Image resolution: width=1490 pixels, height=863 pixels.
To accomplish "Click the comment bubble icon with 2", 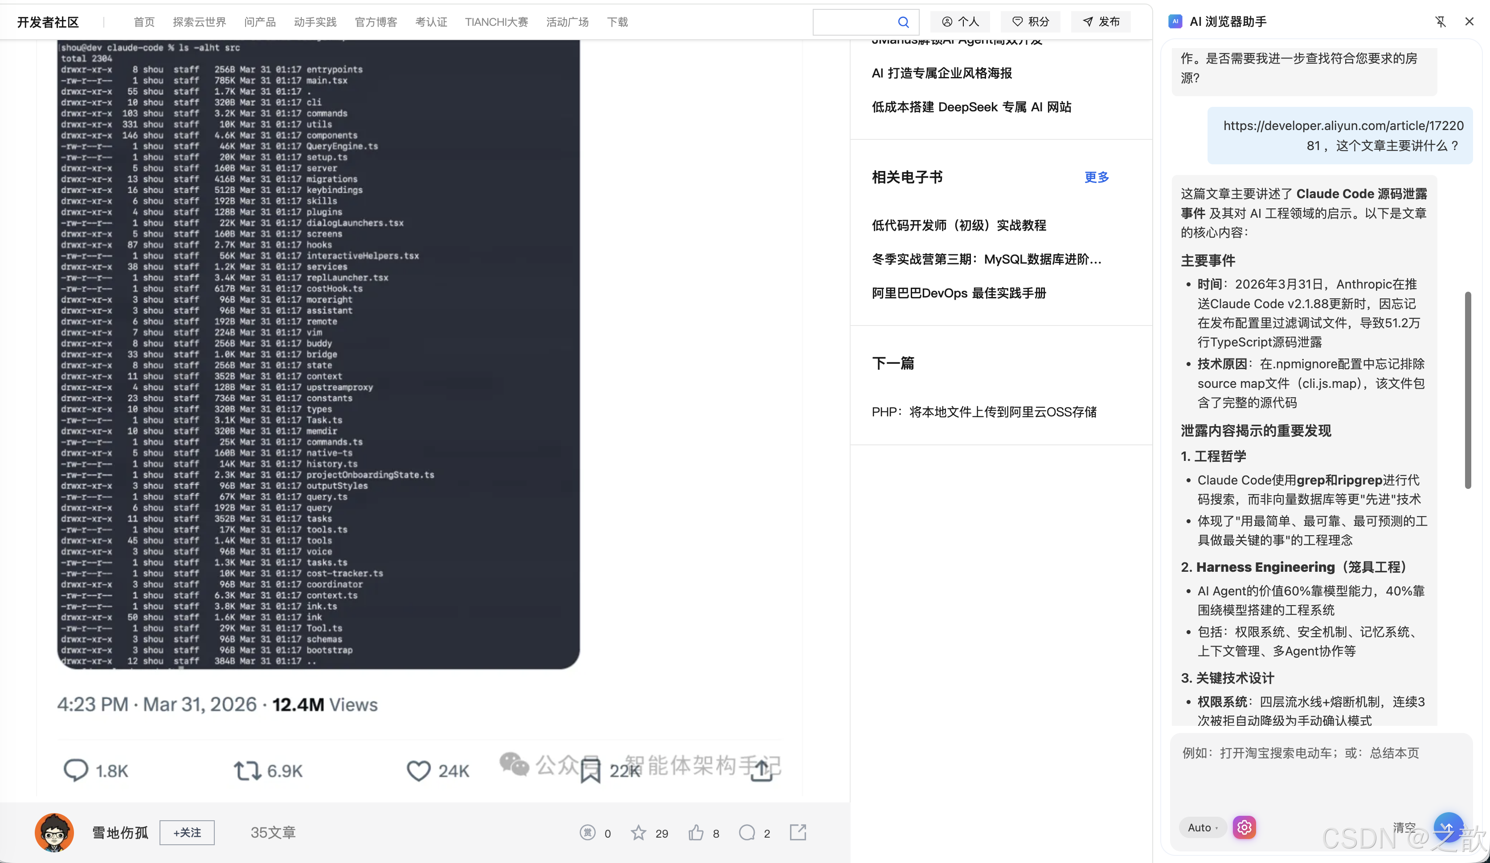I will (747, 833).
